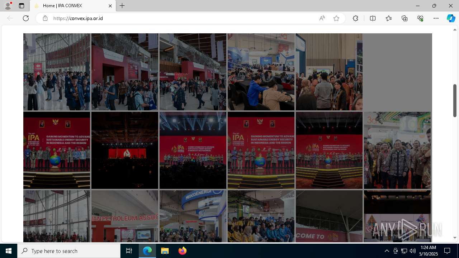Image resolution: width=459 pixels, height=258 pixels.
Task: Open third top-row photo of red registration area
Action: pos(193,72)
